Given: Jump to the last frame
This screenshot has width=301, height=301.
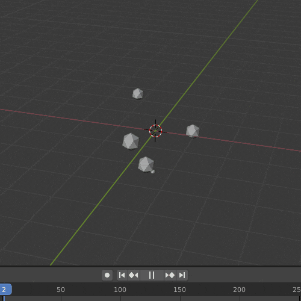Looking at the screenshot, I should click(x=182, y=275).
